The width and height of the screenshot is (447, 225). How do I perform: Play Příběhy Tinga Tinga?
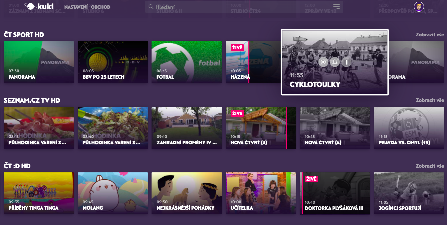pyautogui.click(x=39, y=193)
